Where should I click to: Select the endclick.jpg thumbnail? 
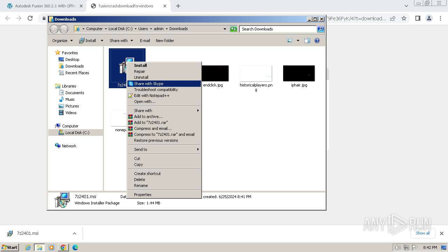pos(213,73)
